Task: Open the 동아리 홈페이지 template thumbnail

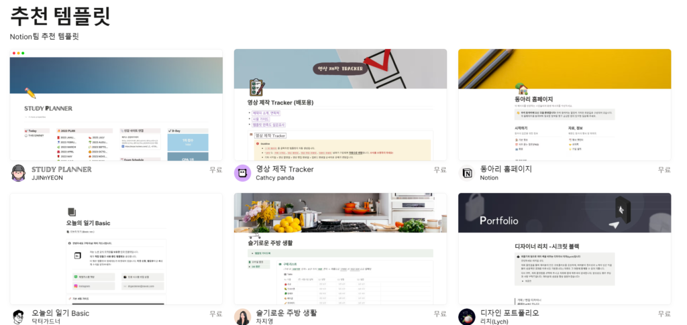Action: [565, 105]
